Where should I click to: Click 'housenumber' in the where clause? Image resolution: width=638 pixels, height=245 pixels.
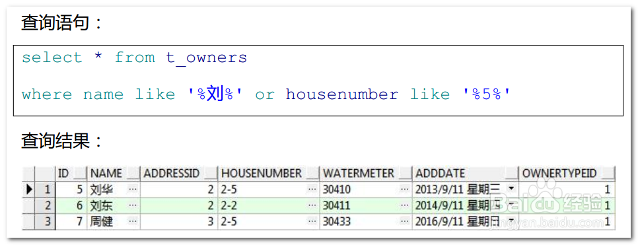[342, 94]
